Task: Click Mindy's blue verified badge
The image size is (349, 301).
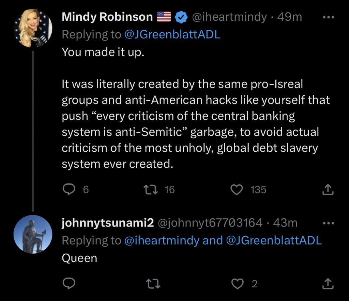Action: pos(181,17)
